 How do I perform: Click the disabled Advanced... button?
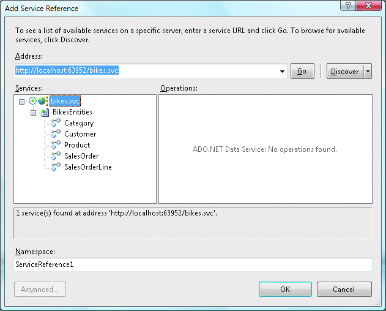(x=40, y=290)
